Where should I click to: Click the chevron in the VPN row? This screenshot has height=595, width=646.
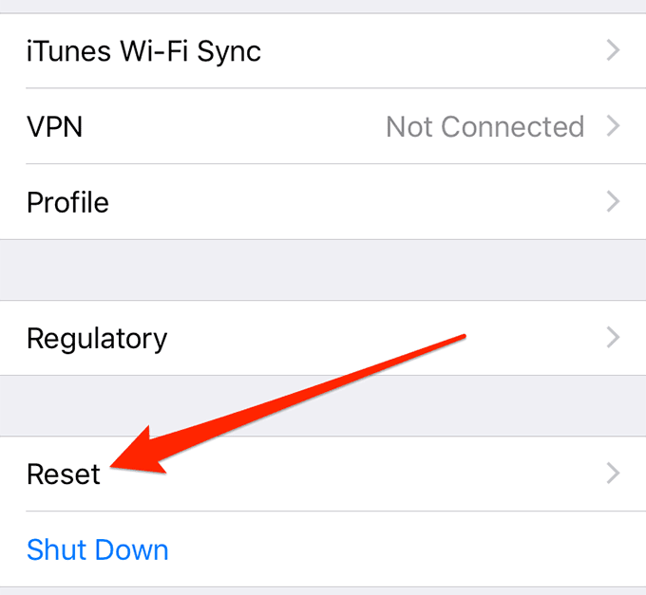[613, 127]
